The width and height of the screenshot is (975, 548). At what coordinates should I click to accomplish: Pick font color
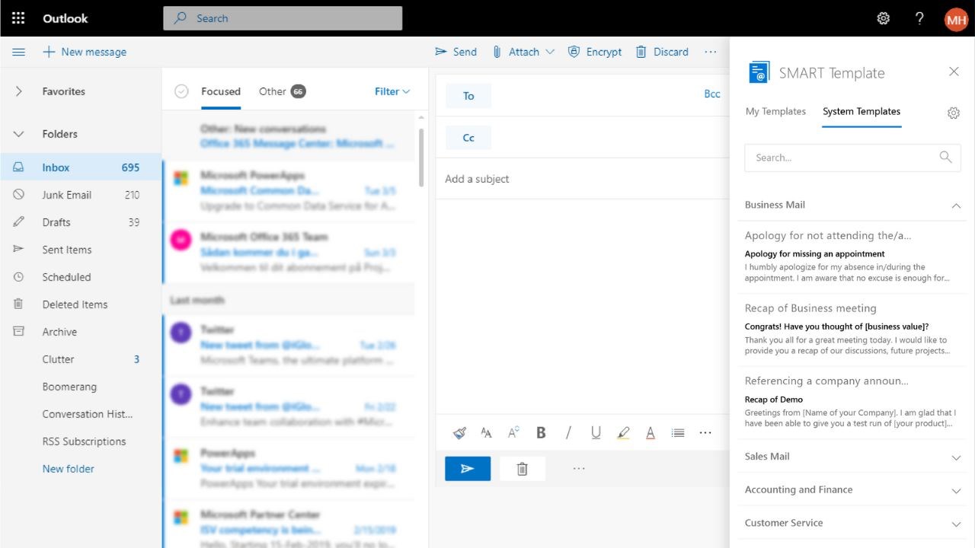651,432
